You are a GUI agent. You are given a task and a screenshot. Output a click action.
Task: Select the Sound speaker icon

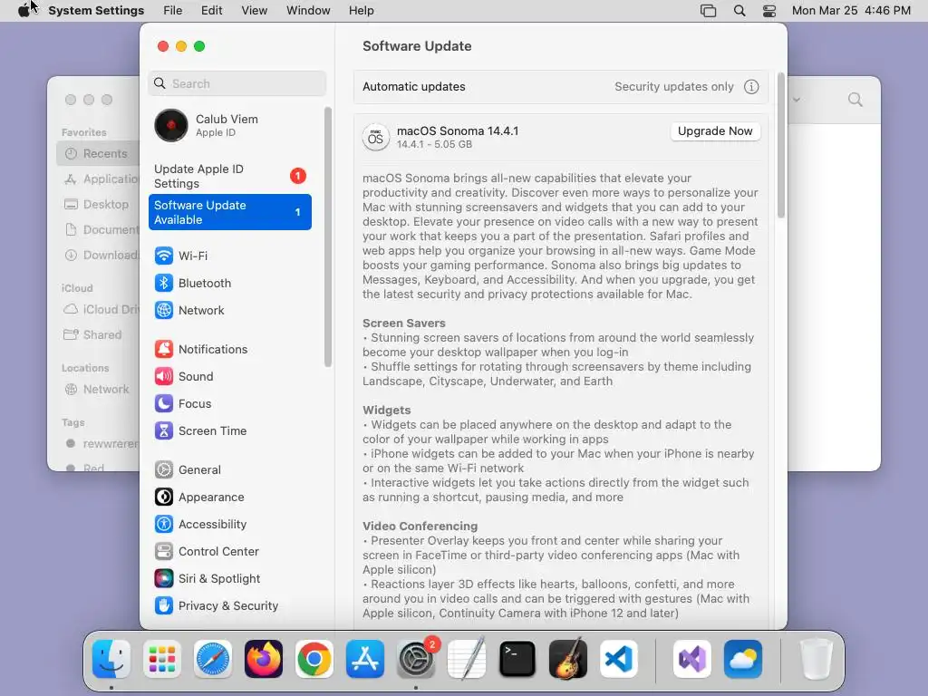pyautogui.click(x=164, y=376)
